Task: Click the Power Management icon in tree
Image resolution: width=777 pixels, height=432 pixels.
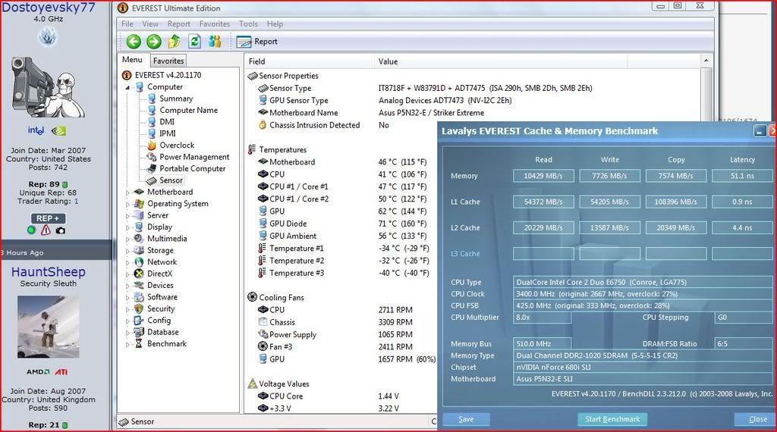Action: tap(152, 157)
